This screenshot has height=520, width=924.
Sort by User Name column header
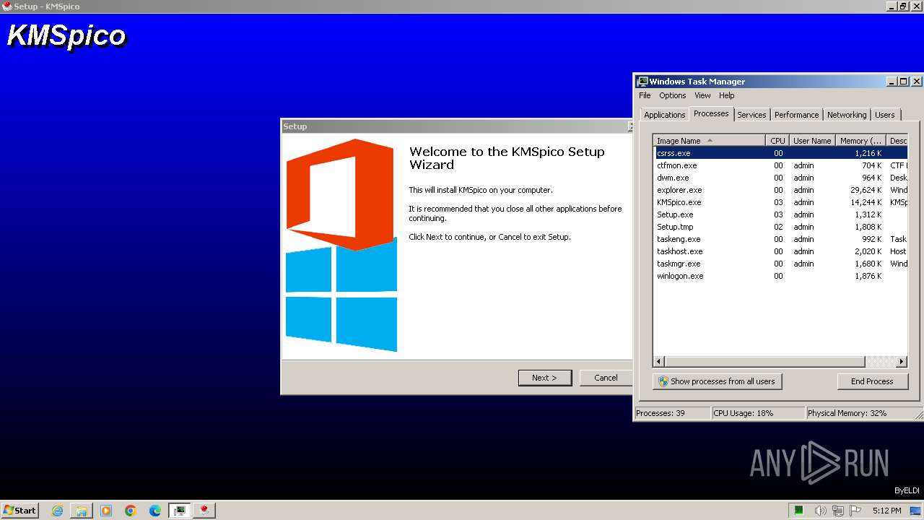tap(812, 141)
